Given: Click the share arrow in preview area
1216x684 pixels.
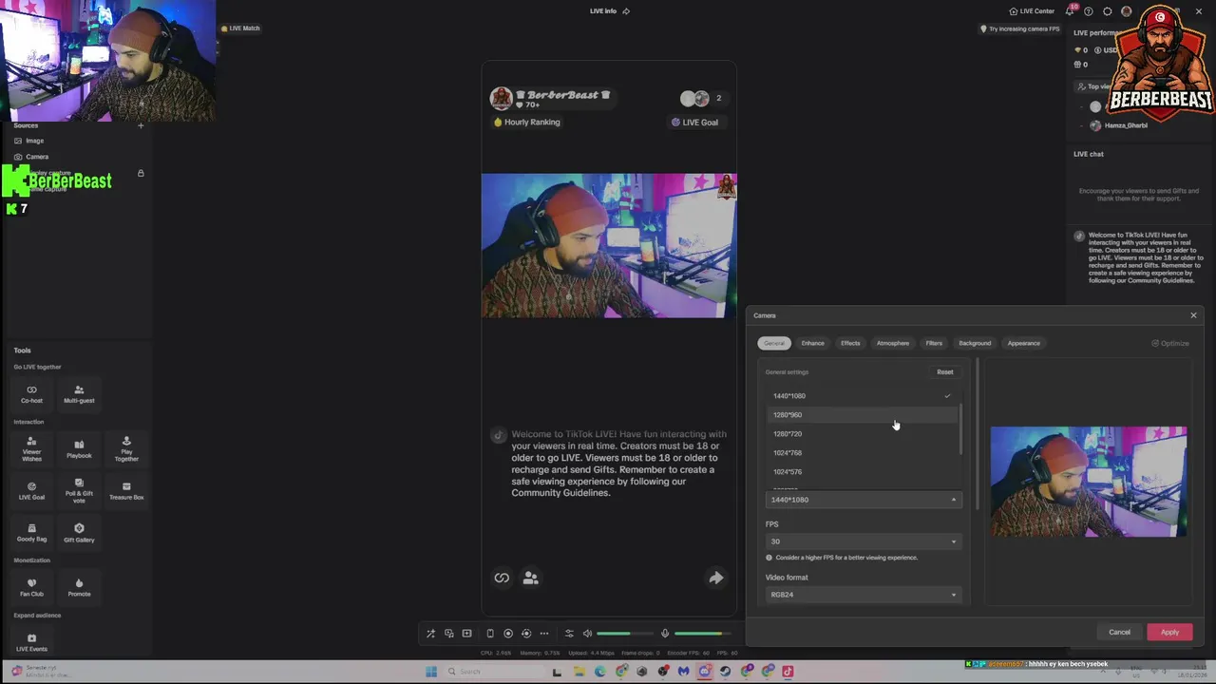Looking at the screenshot, I should point(716,578).
